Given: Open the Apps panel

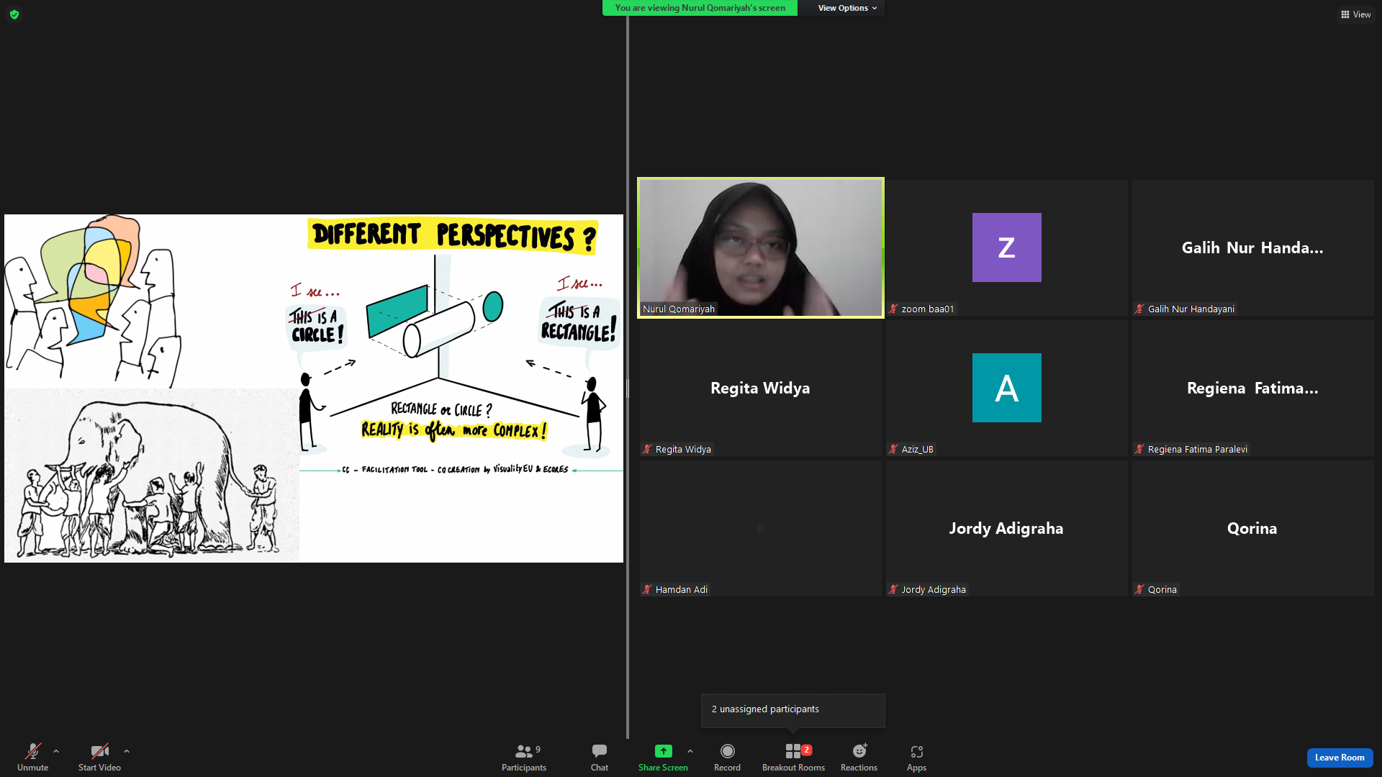Looking at the screenshot, I should [916, 757].
